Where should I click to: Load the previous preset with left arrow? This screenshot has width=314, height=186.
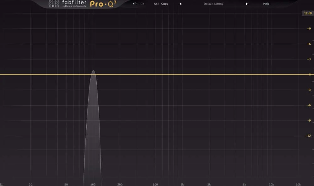(x=181, y=3)
